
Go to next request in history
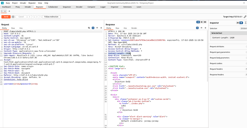click(x=37, y=17)
